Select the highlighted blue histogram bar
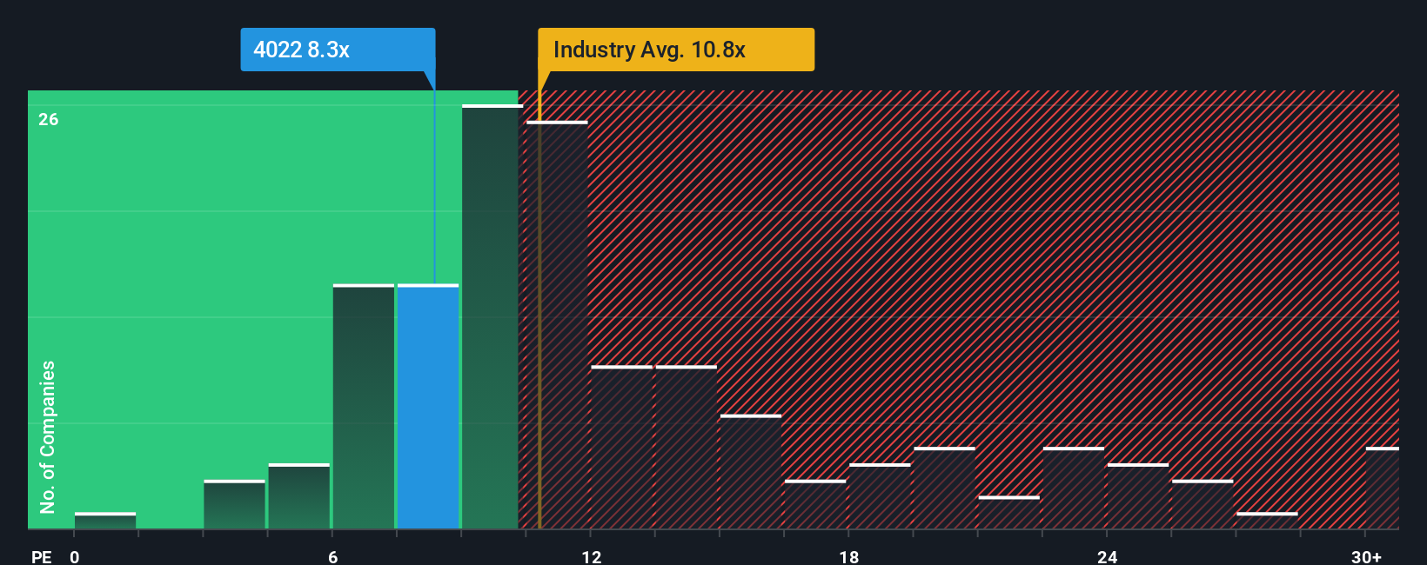 tap(428, 406)
